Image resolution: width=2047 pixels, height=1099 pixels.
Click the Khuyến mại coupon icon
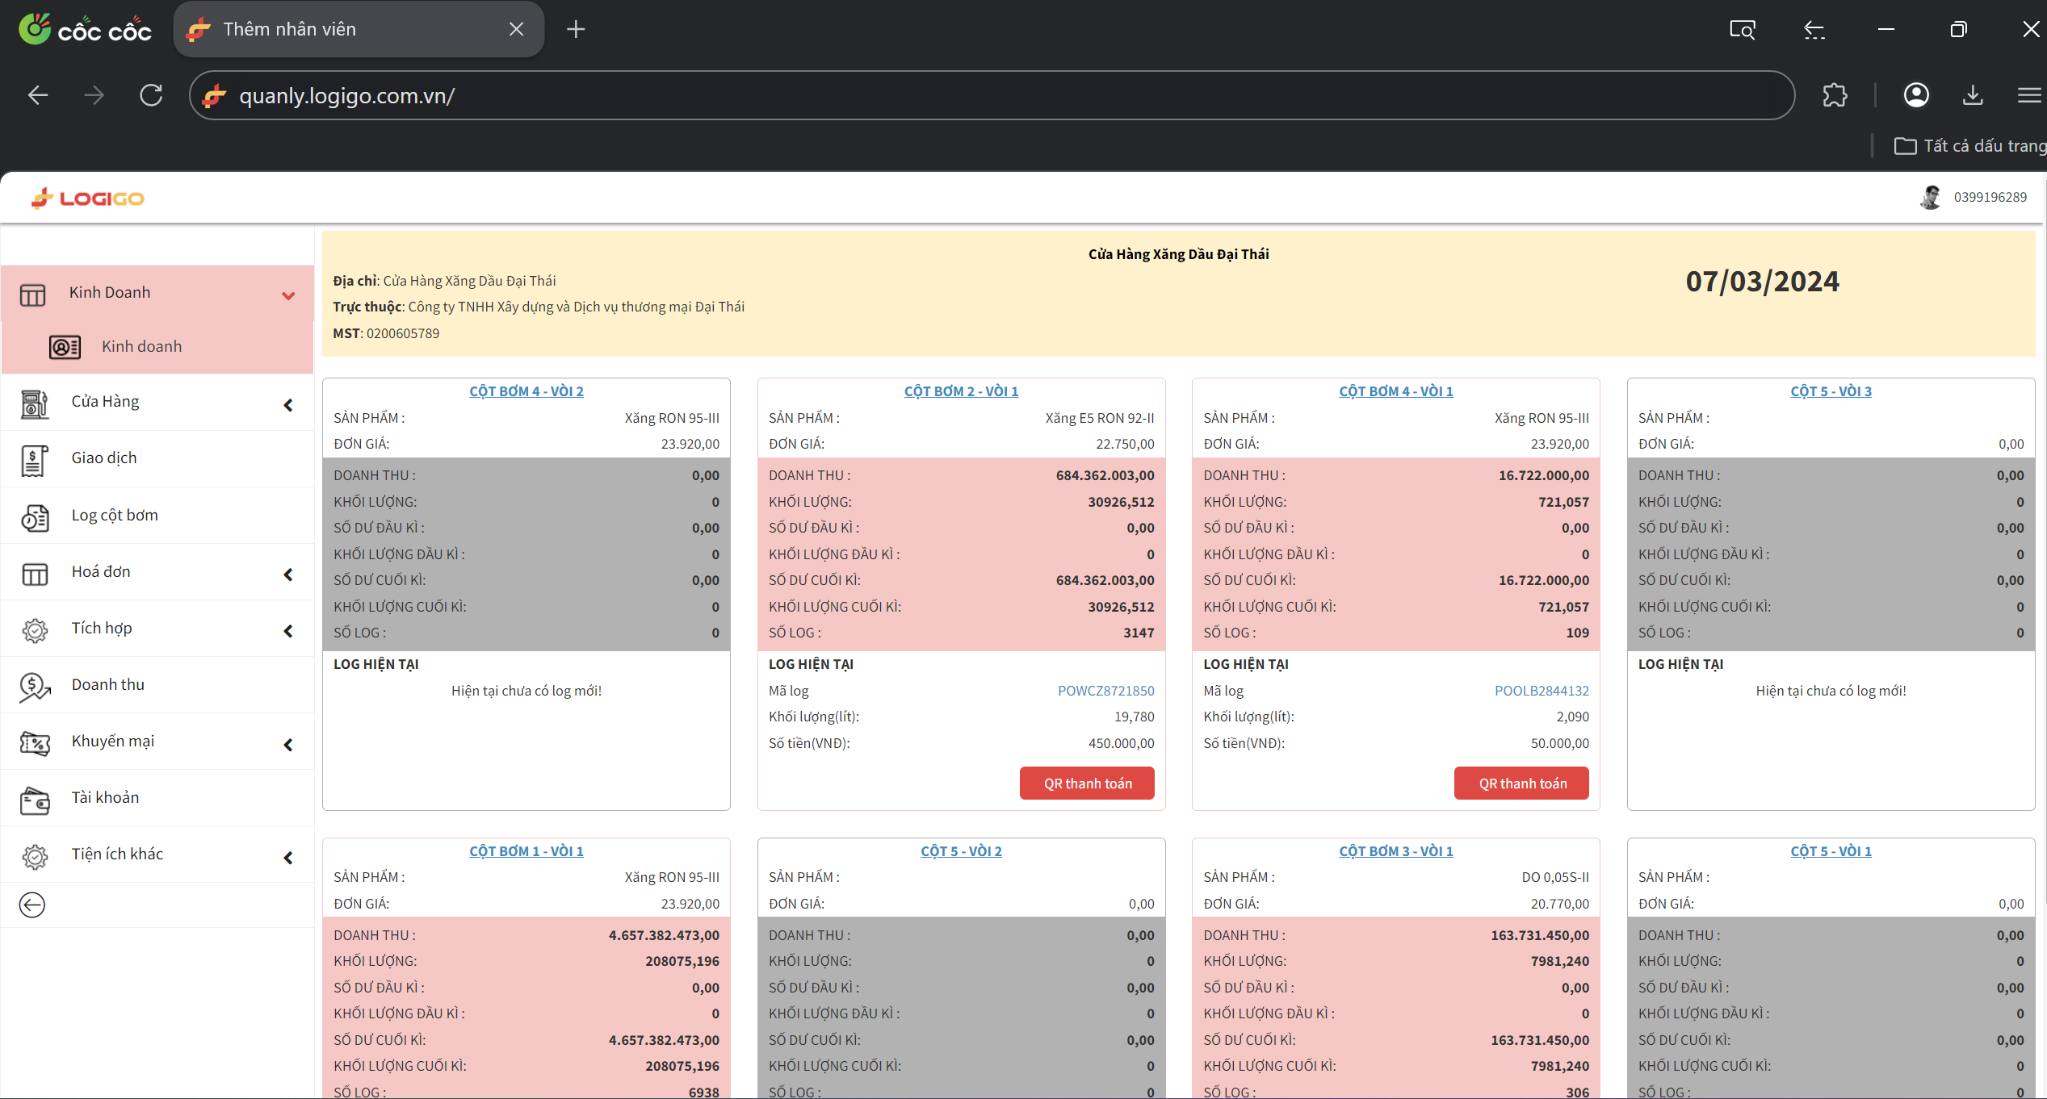[x=34, y=742]
